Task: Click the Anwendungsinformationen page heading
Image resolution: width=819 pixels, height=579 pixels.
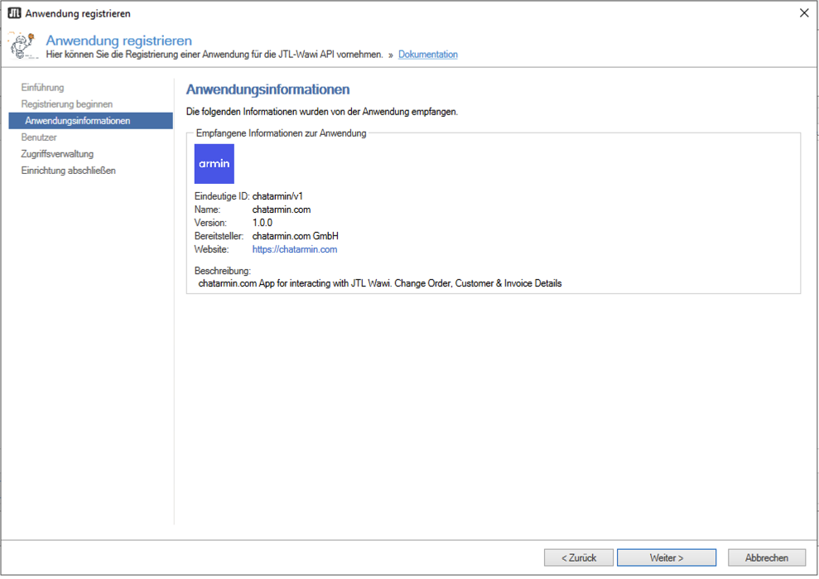Action: point(268,89)
